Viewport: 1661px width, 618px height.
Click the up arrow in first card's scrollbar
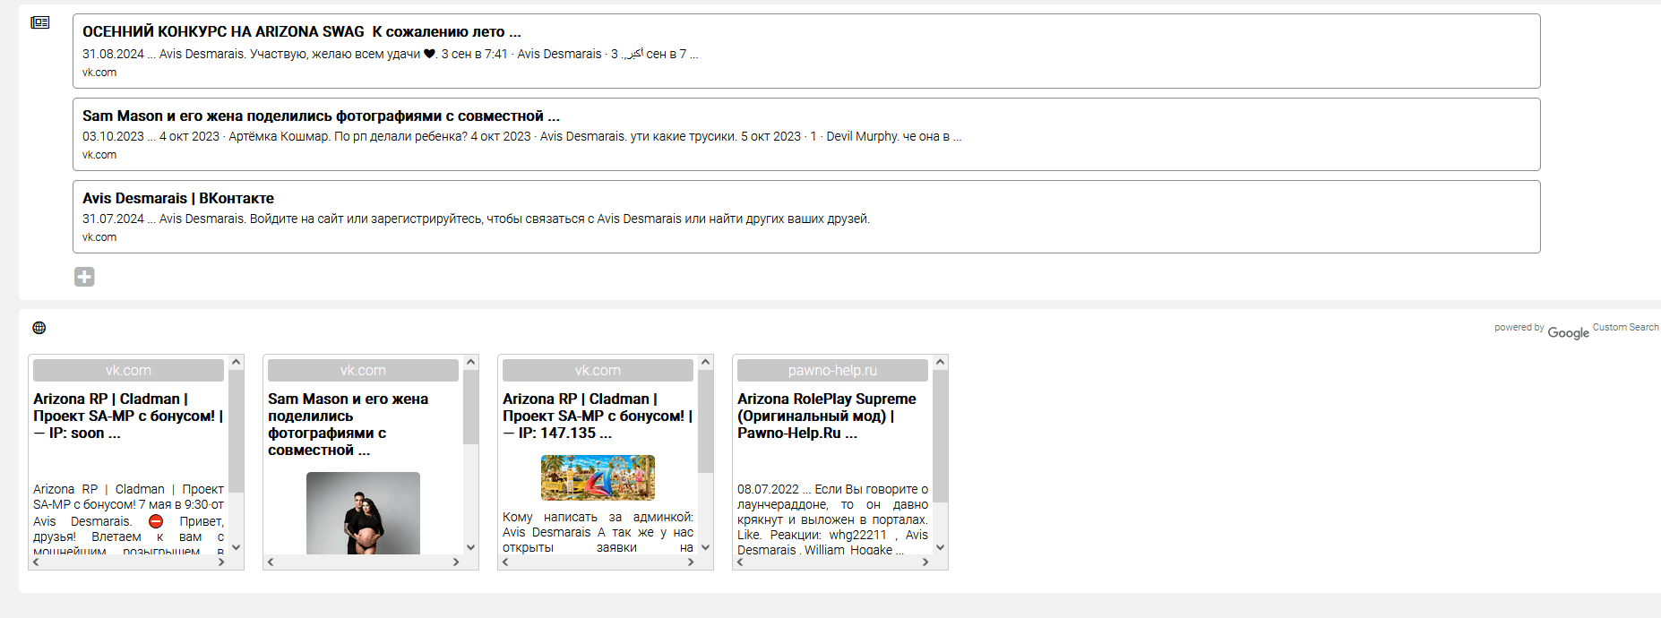(x=237, y=362)
